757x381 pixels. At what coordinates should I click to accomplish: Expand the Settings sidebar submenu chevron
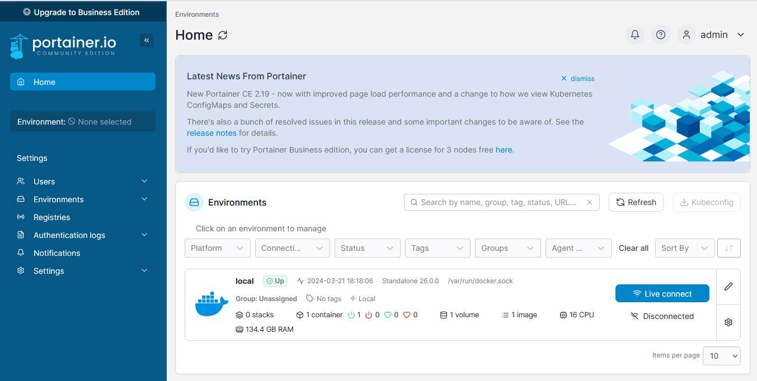[144, 271]
